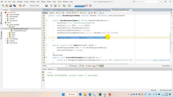
Task: Open the Tools menu
Action: point(59,2)
